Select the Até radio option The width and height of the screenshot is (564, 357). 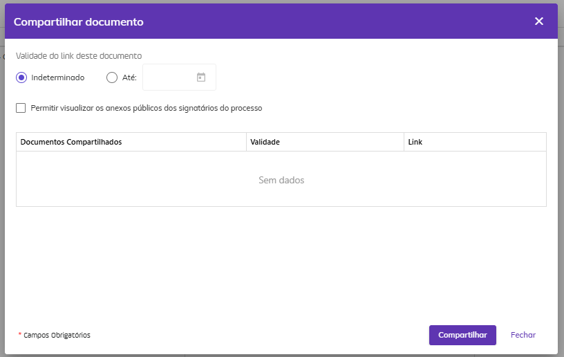pyautogui.click(x=112, y=77)
